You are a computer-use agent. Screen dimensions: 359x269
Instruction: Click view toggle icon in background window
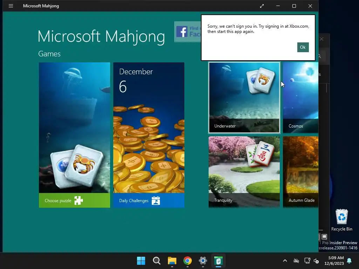[x=324, y=236]
